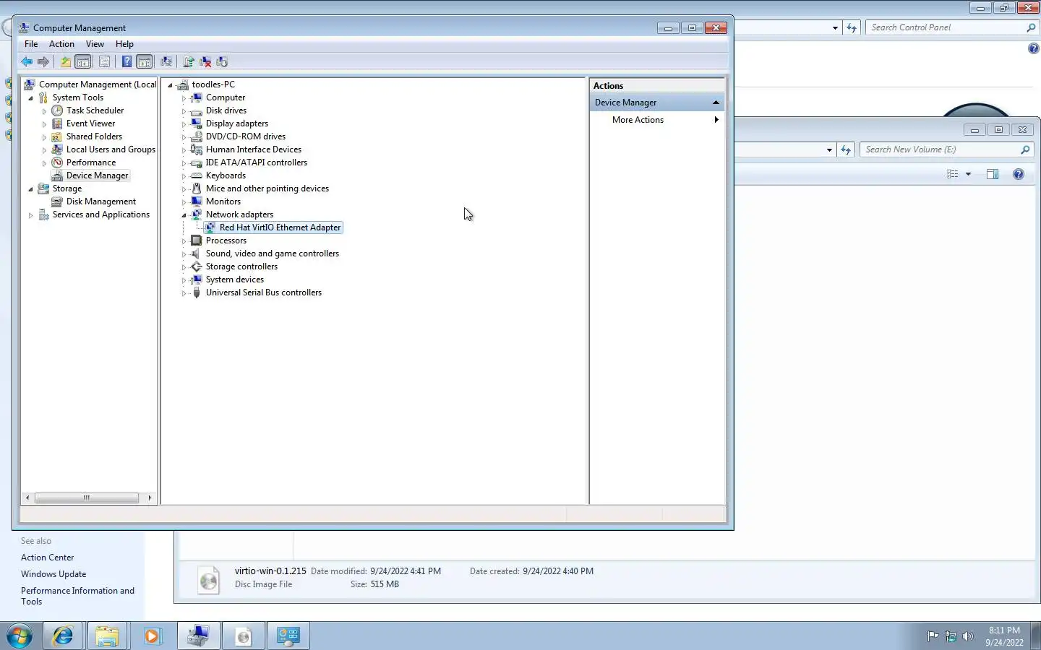The width and height of the screenshot is (1041, 650).
Task: Expand the Services and Applications node arrow
Action: [x=30, y=214]
